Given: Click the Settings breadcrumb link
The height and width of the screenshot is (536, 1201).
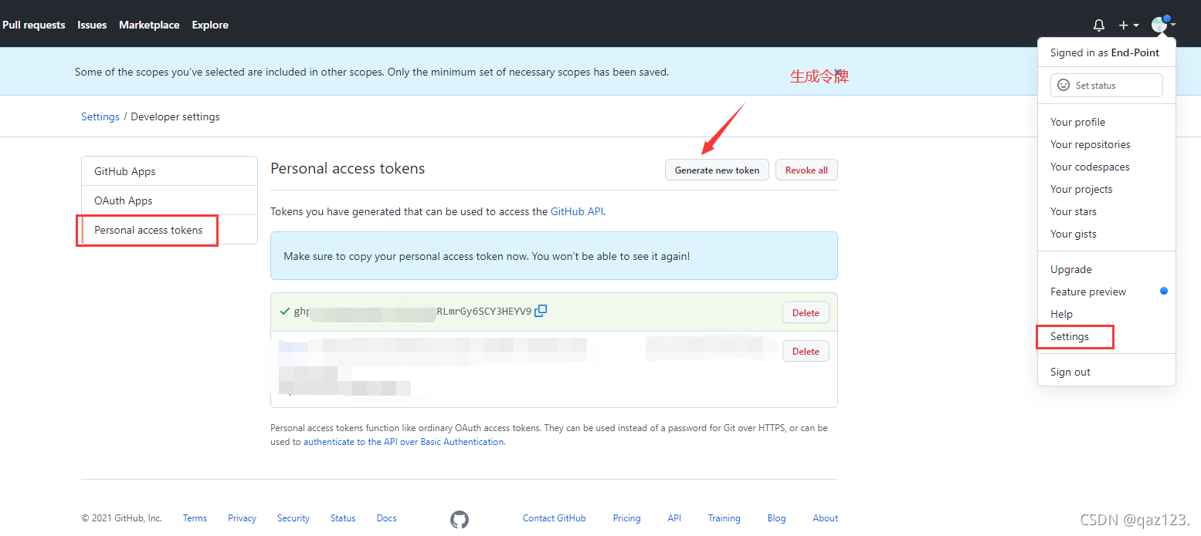Looking at the screenshot, I should coord(100,116).
